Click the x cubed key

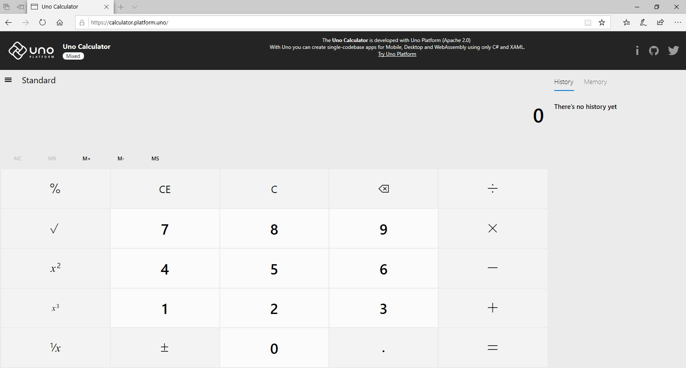pyautogui.click(x=55, y=308)
